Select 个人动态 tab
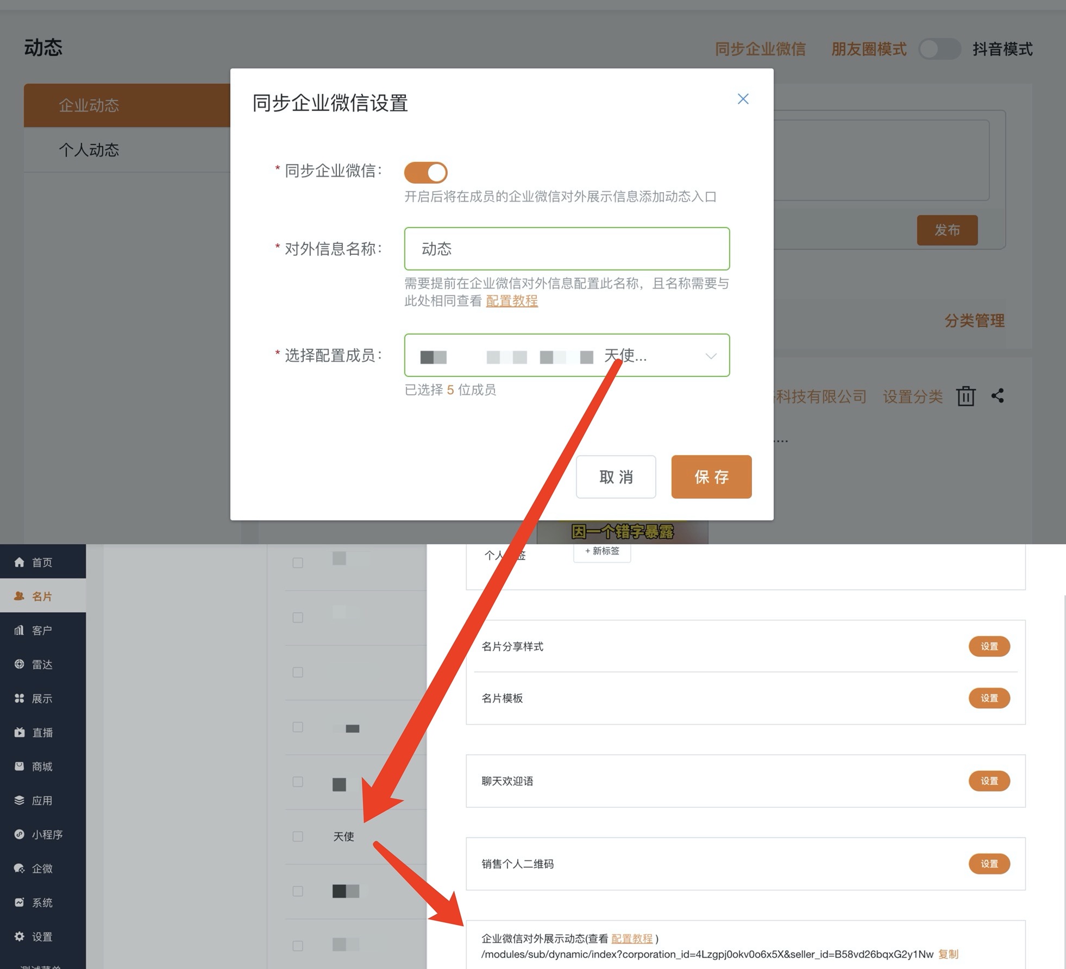Screen dimensions: 1066x969 [89, 150]
